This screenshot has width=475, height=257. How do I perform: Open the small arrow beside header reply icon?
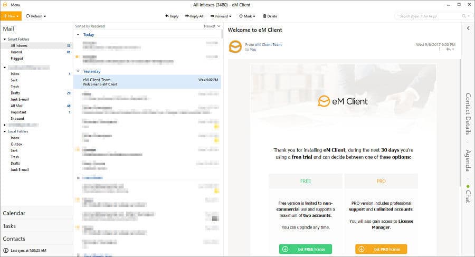[453, 50]
